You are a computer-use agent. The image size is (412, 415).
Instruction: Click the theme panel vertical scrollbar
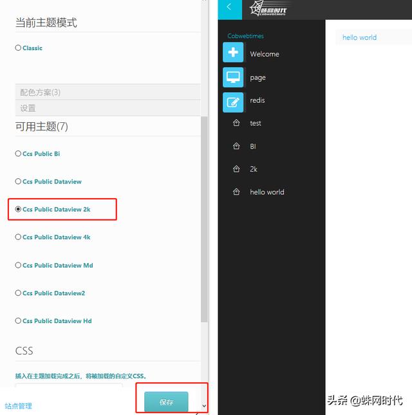204,219
